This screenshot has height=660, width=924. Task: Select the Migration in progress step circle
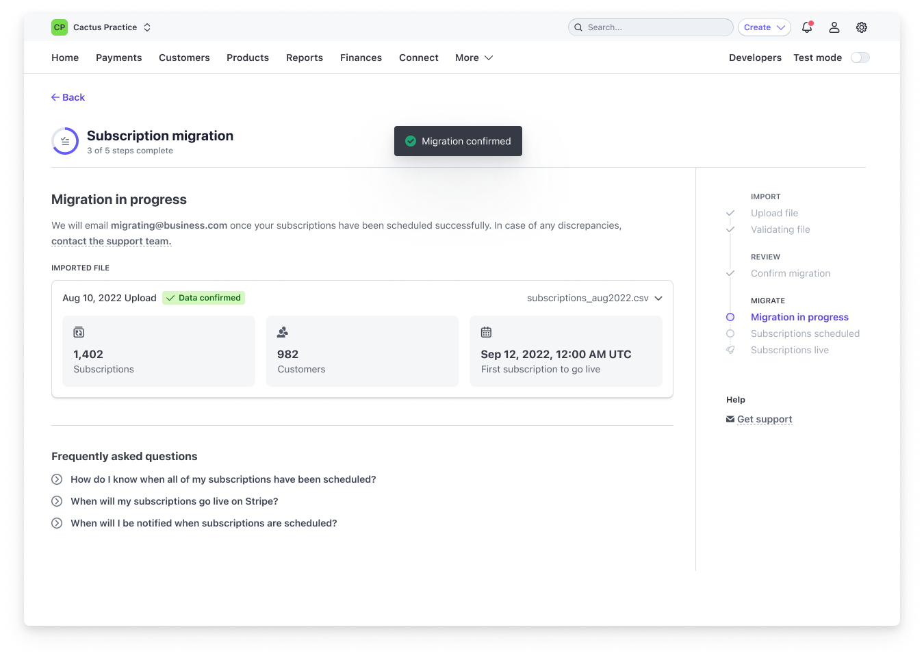tap(730, 317)
